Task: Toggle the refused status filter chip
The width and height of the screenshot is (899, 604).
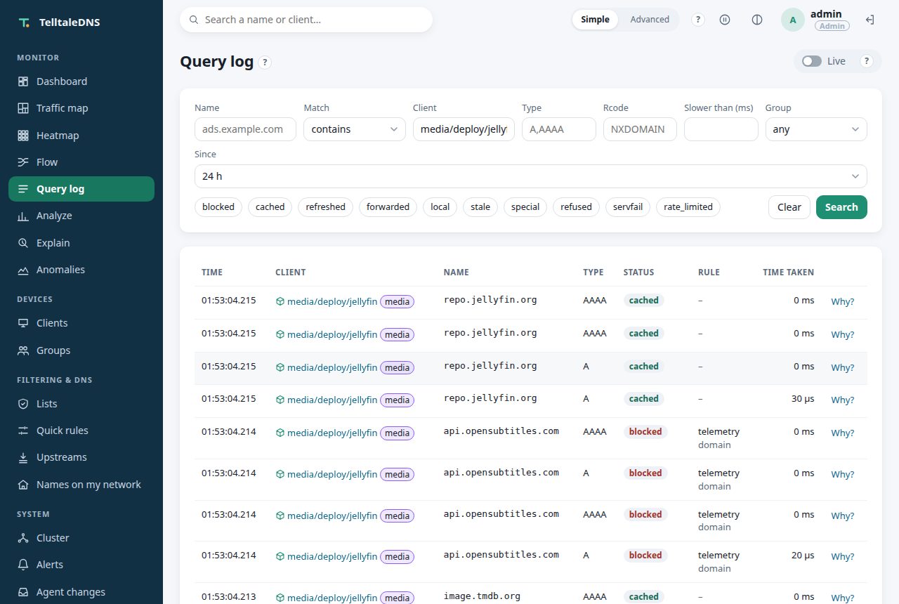Action: pos(577,207)
